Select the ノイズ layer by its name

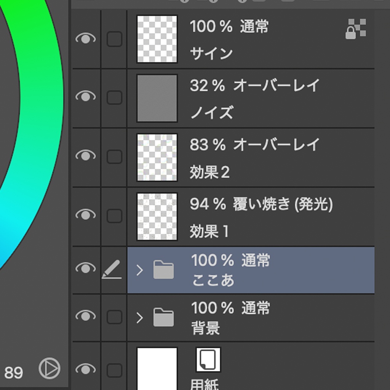pos(211,113)
